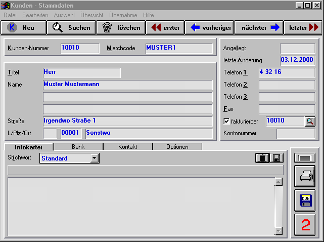Open the Datei menu
Image resolution: width=324 pixels, height=242 pixels.
pos(10,15)
